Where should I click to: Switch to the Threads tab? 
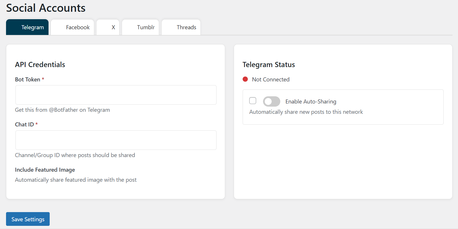coord(181,27)
